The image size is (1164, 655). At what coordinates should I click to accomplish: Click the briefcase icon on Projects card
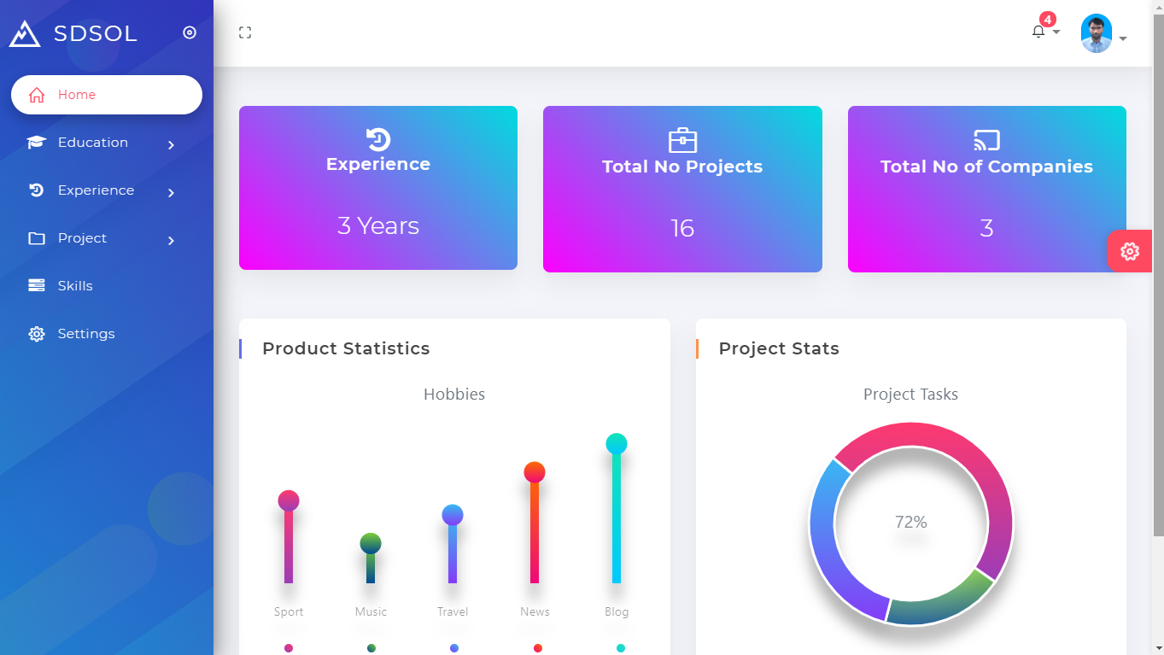682,140
